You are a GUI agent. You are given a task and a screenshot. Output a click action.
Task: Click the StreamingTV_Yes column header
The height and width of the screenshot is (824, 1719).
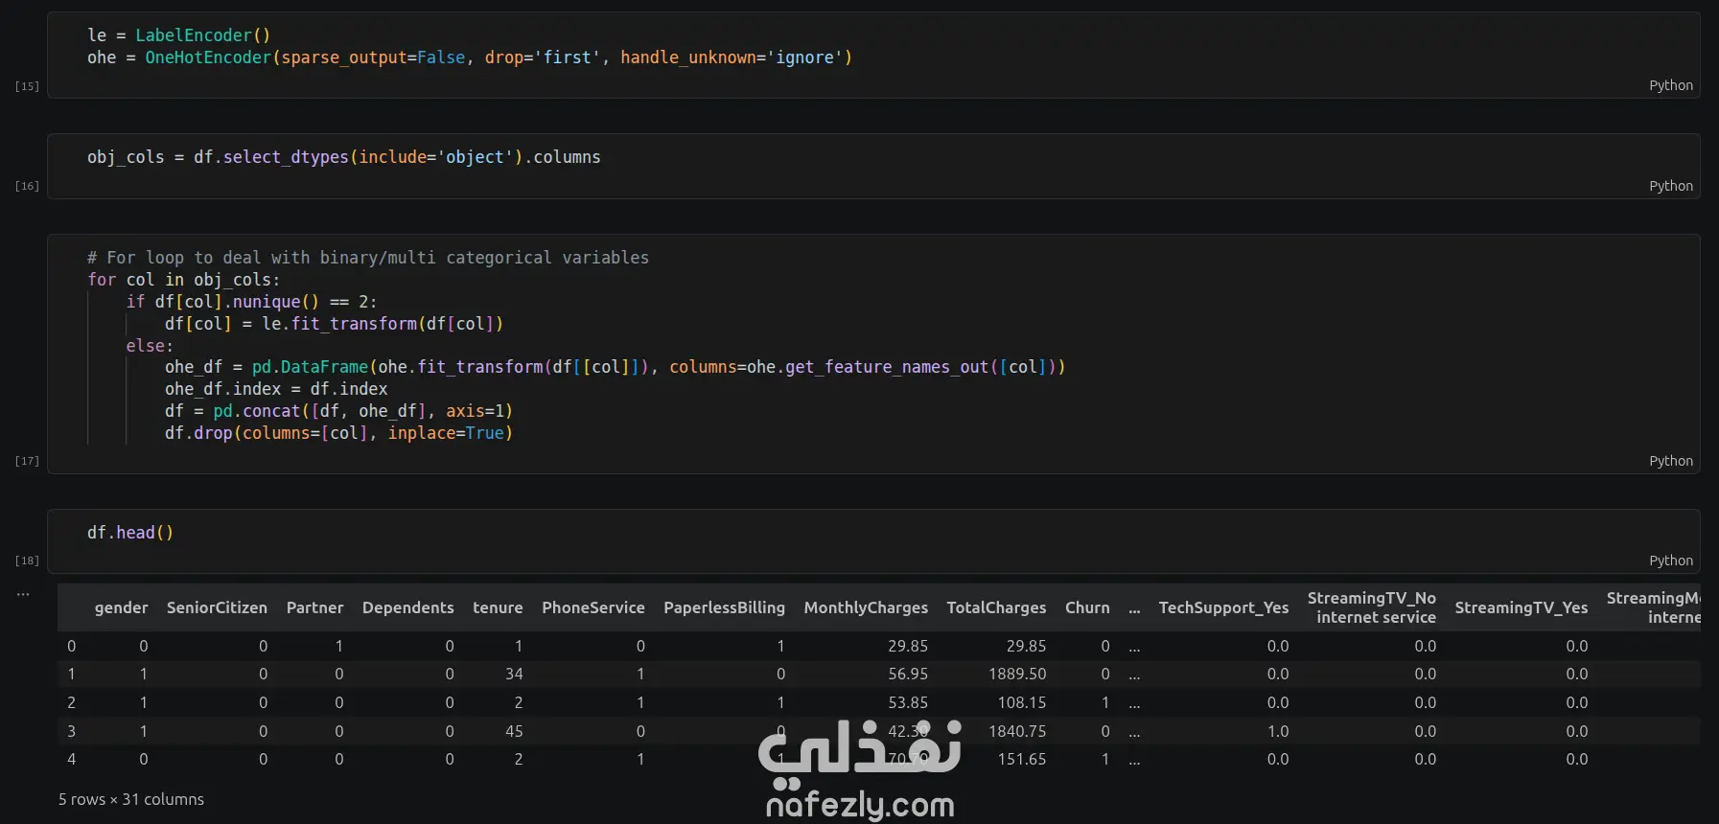pyautogui.click(x=1522, y=607)
